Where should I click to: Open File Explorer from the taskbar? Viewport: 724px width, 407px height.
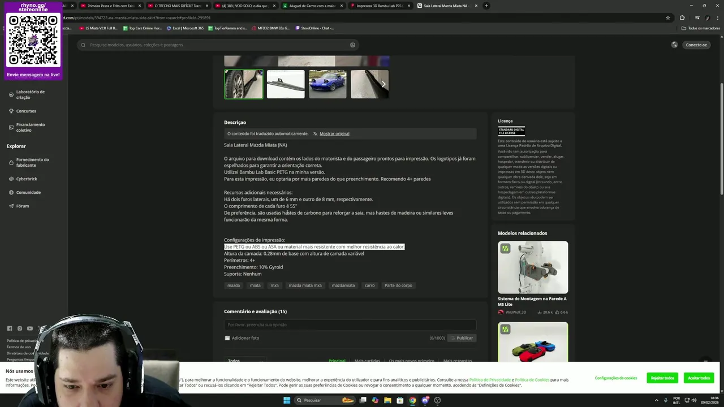click(387, 400)
